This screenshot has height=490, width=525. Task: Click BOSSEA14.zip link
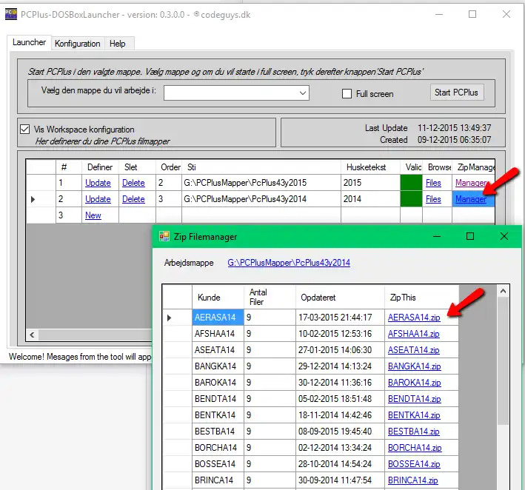(414, 464)
